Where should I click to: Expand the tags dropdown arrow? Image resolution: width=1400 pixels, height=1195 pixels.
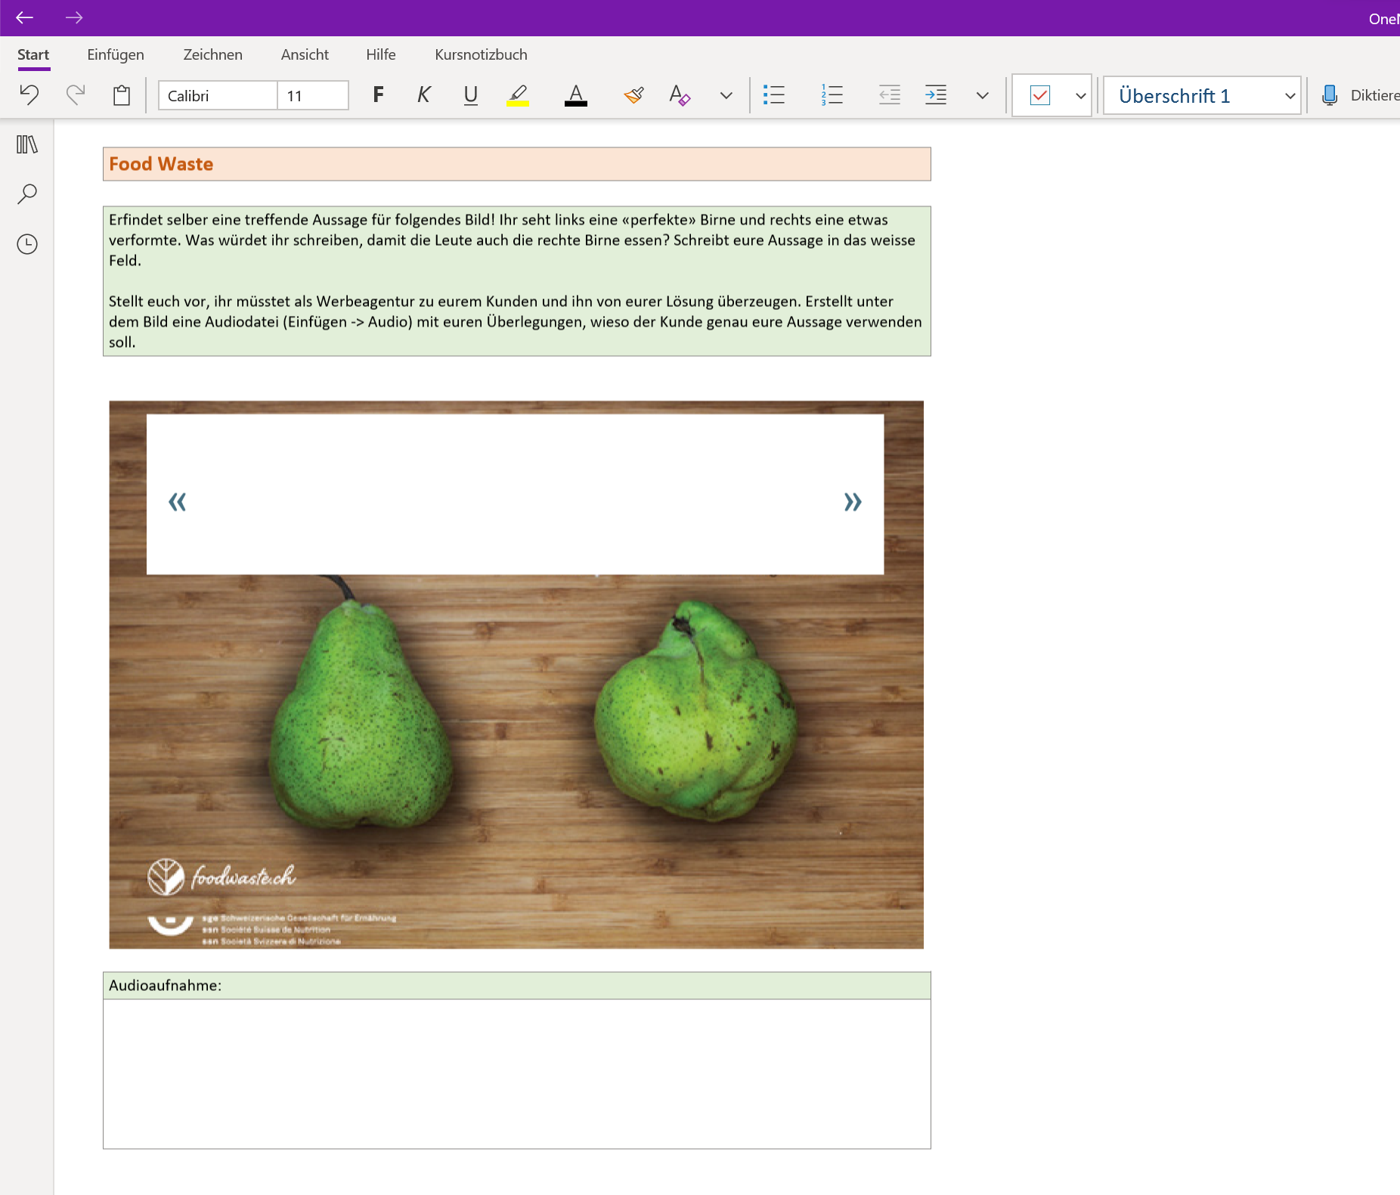1080,96
